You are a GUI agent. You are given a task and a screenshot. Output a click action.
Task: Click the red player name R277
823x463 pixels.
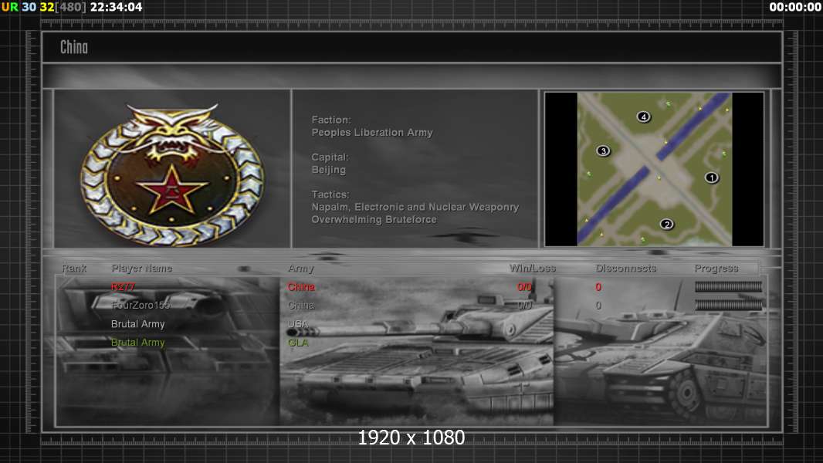[x=123, y=287]
